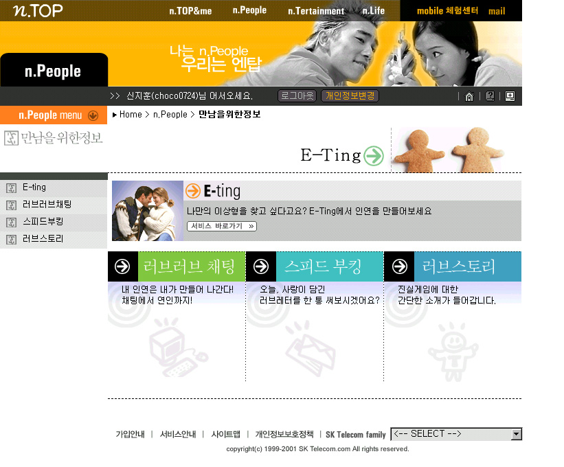Screen dimensions: 564x467
Task: Click the n.People menu down-arrow icon
Action: 93,115
